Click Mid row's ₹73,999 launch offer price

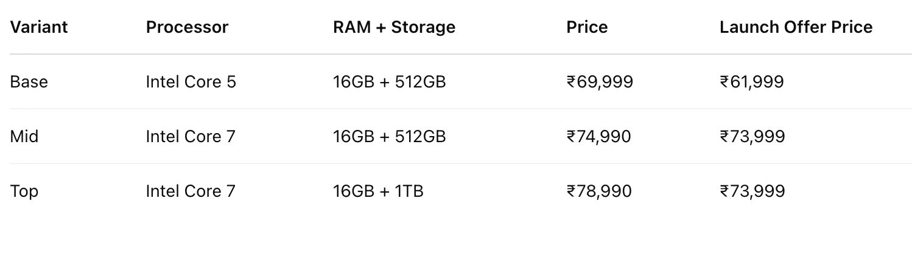coord(752,136)
